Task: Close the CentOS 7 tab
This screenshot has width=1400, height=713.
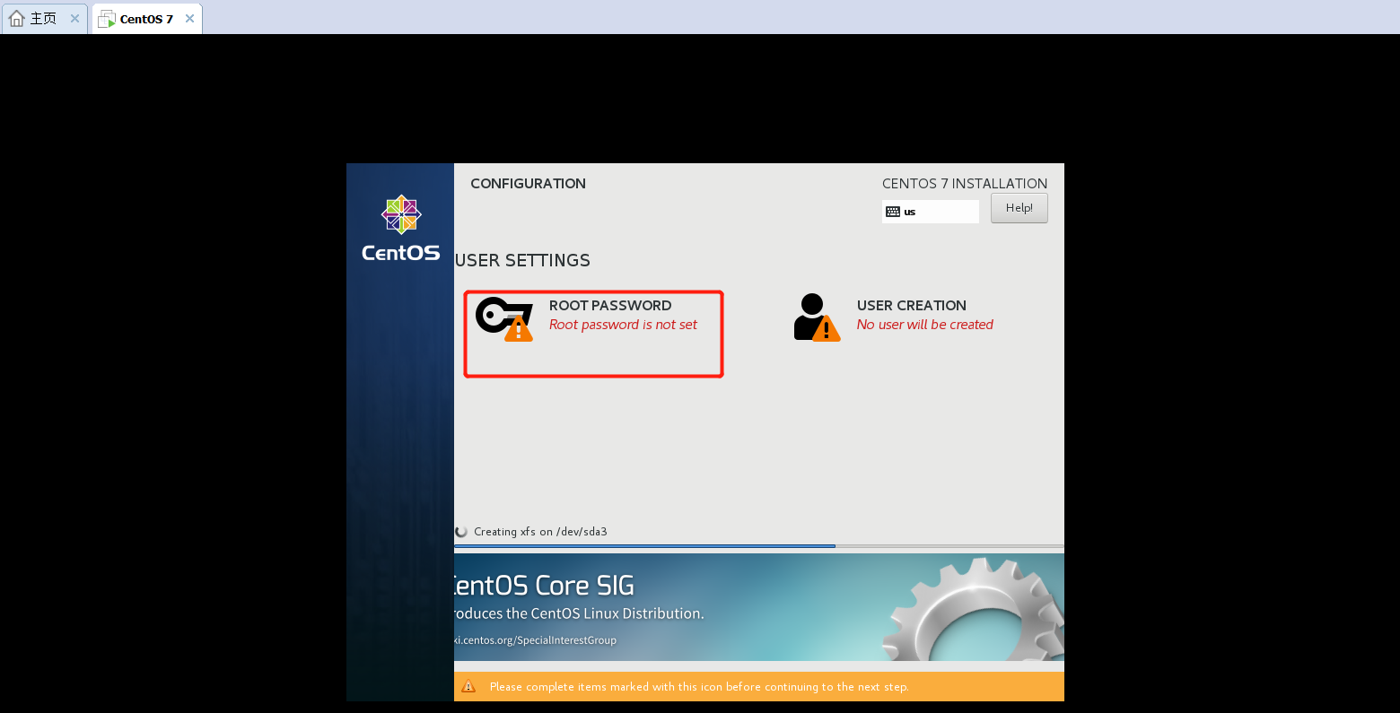Action: click(x=189, y=18)
